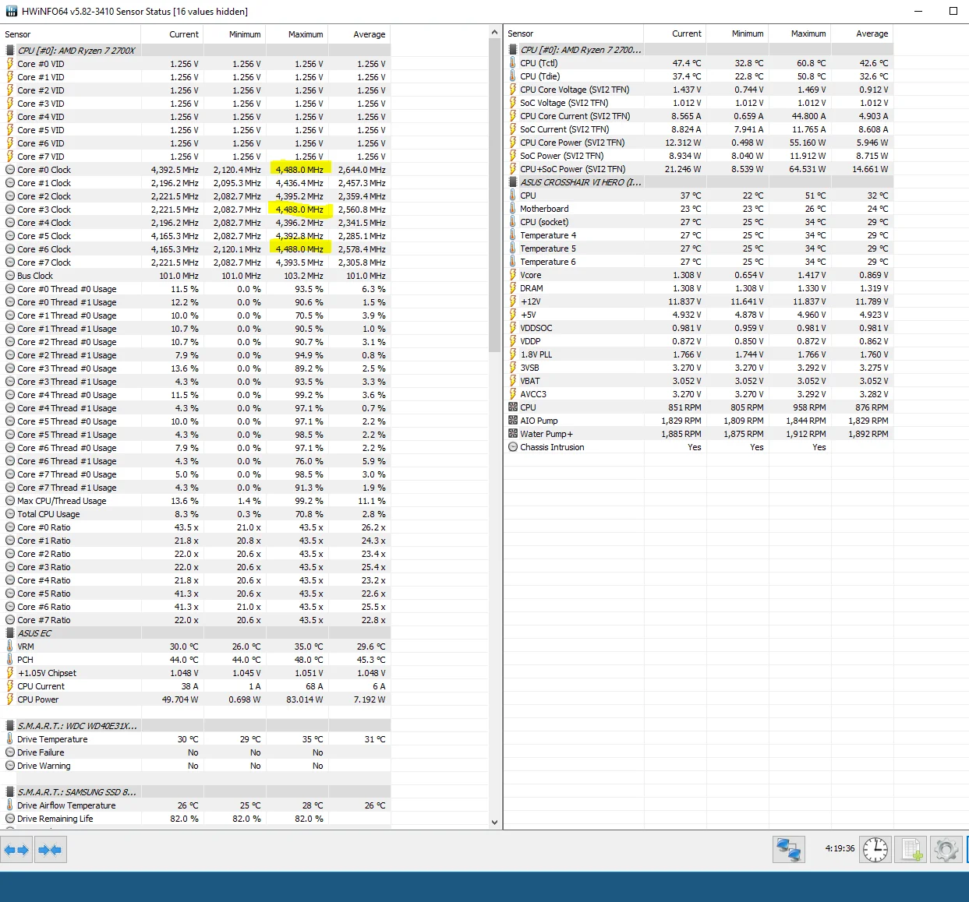The height and width of the screenshot is (902, 969).
Task: Select the CPU Core Voltage (SVI2 TFN) row
Action: [698, 90]
